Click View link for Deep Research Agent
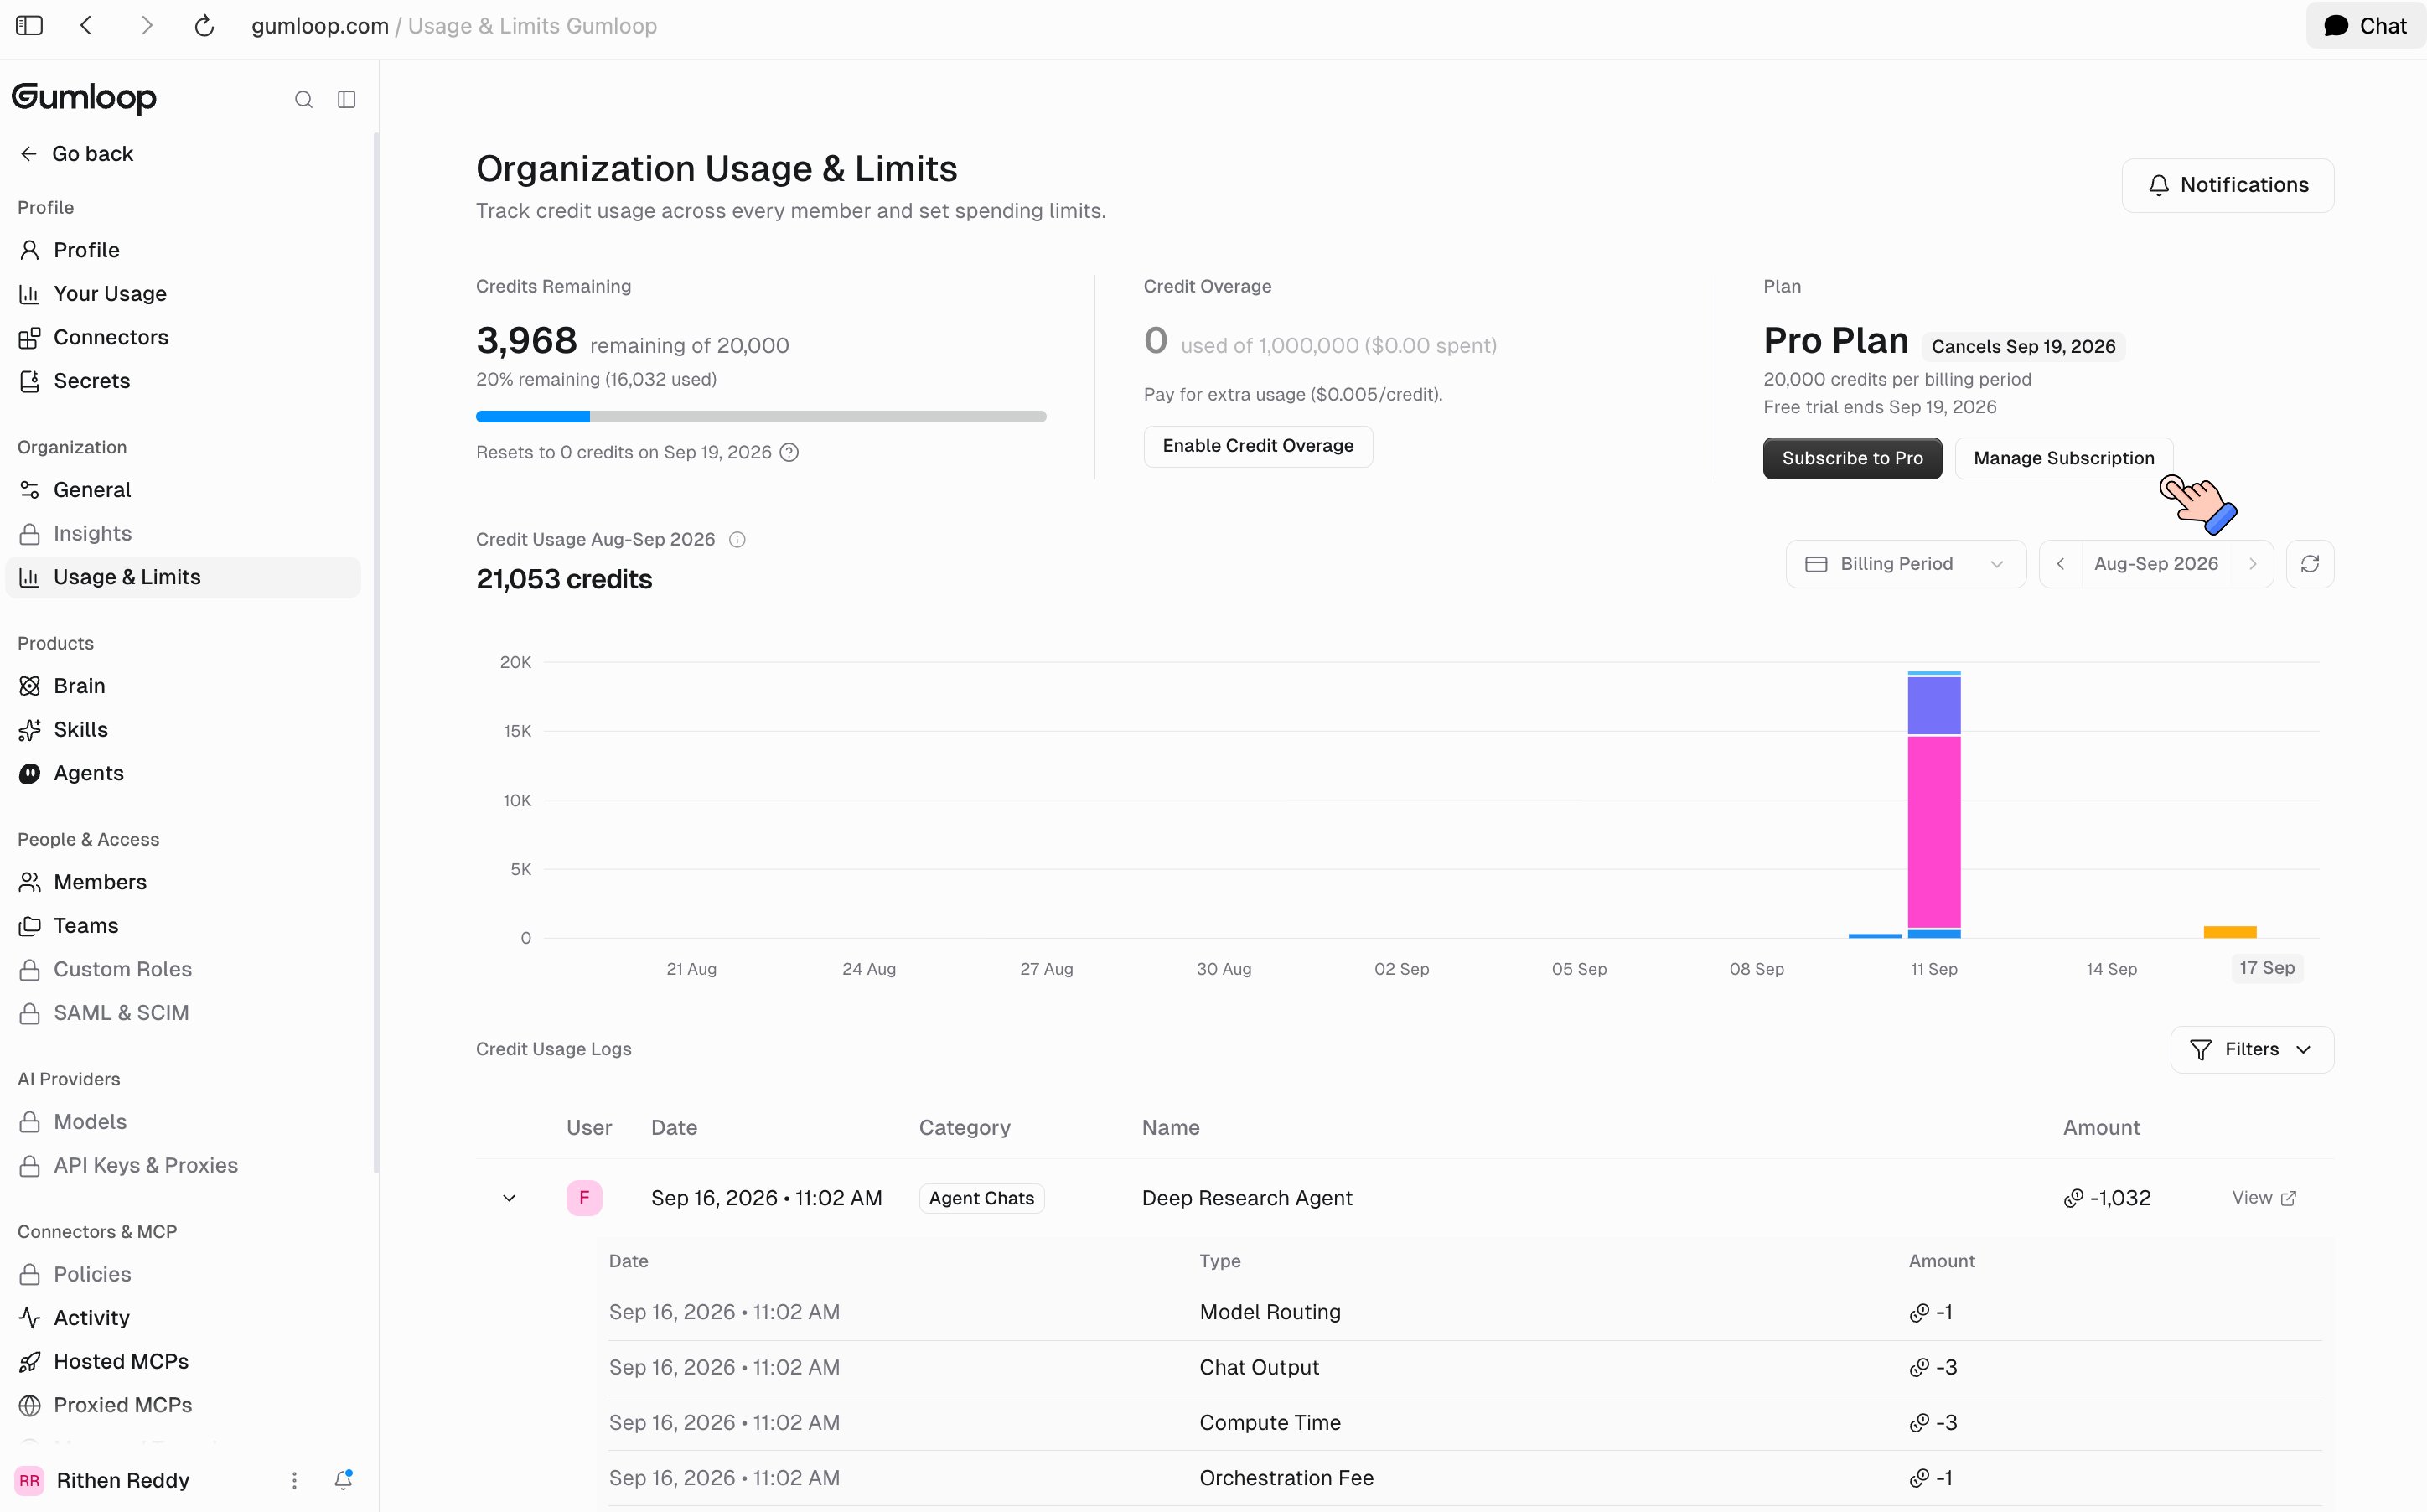The height and width of the screenshot is (1512, 2427). tap(2264, 1198)
